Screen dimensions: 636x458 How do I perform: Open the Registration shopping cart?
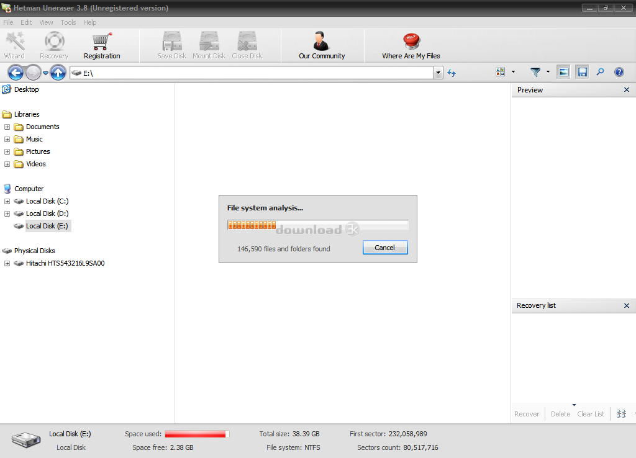102,45
